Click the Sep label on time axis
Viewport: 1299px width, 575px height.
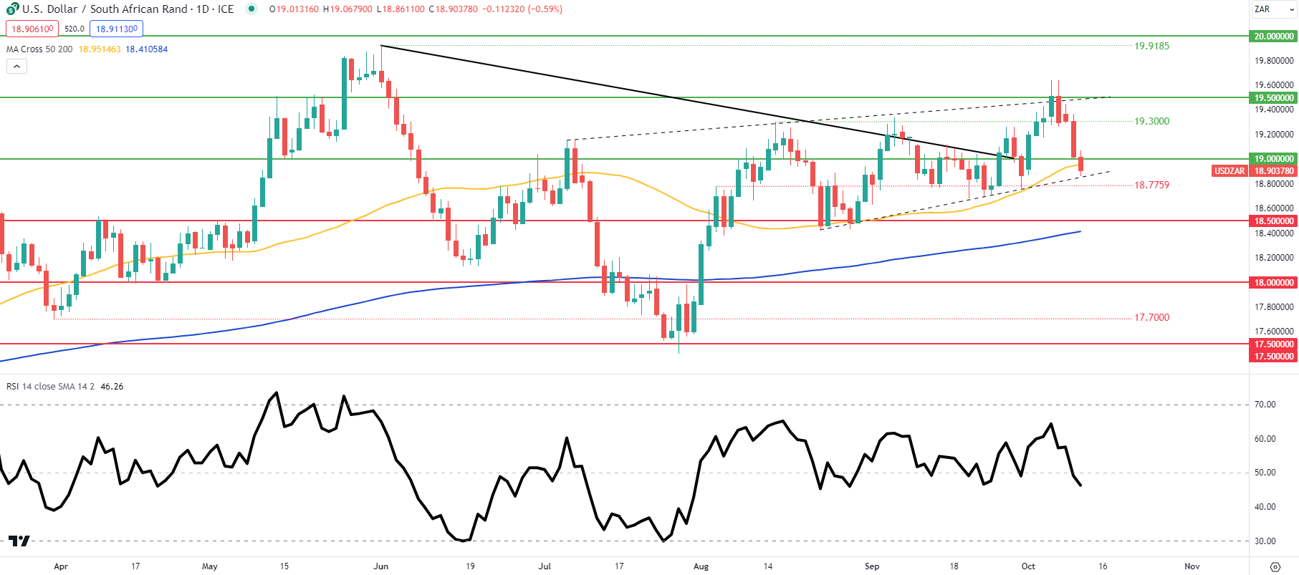pyautogui.click(x=872, y=566)
